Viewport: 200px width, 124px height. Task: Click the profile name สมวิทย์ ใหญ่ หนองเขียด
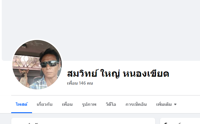click(x=118, y=73)
